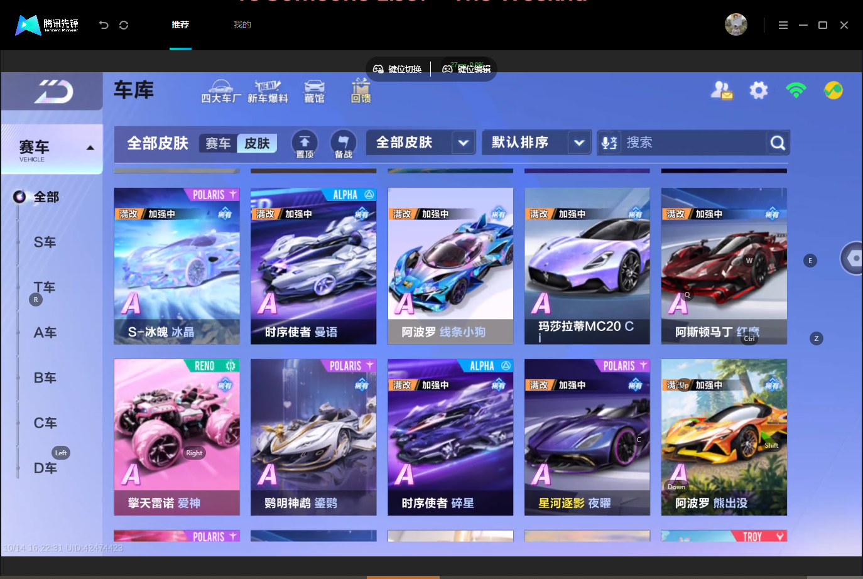The width and height of the screenshot is (863, 579).
Task: Select the 擎天雷诺 爱神 car card
Action: click(176, 437)
